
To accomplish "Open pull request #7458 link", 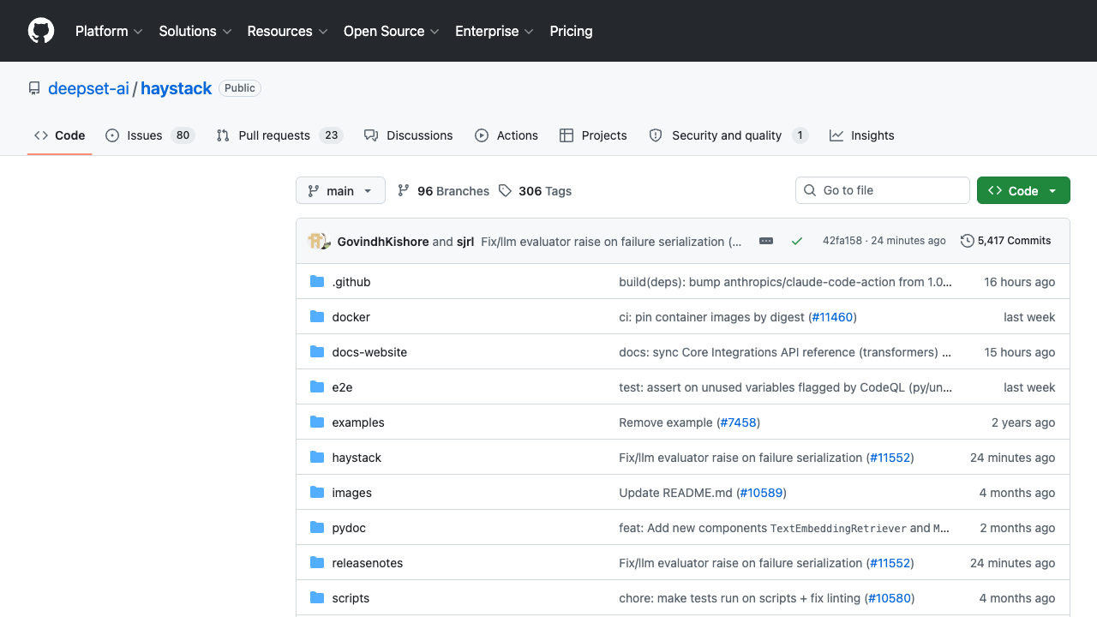I will pyautogui.click(x=738, y=422).
